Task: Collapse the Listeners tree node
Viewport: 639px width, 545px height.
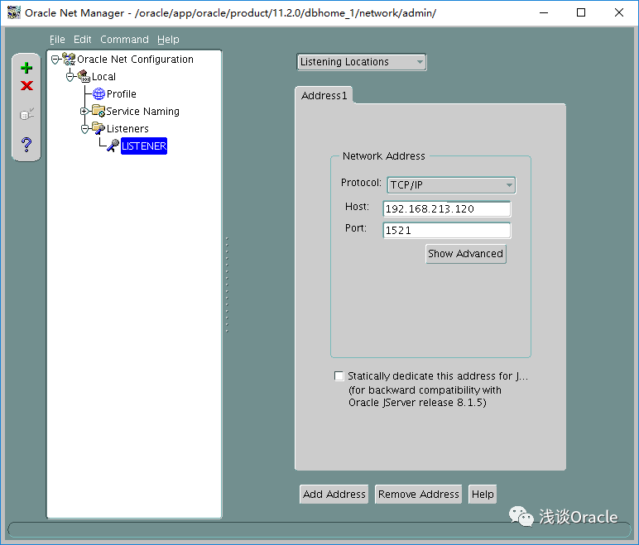Action: [84, 129]
